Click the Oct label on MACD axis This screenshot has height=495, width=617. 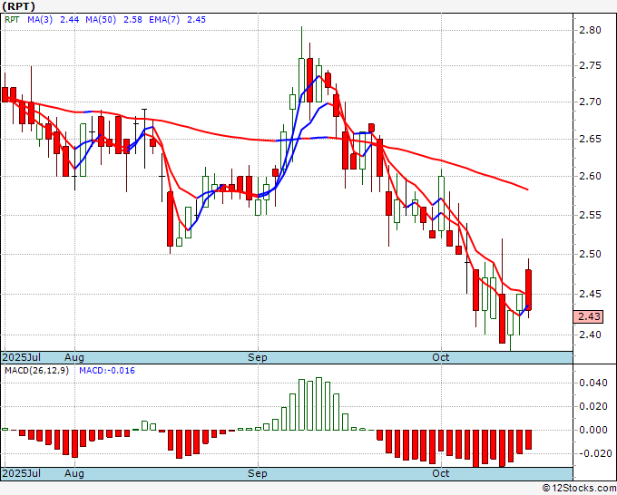coord(441,473)
